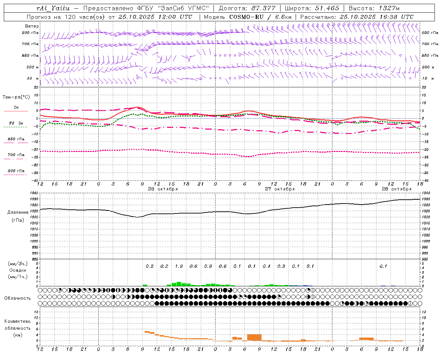
Task: Click the tallest orange convective cloud bar
Action: [254, 337]
